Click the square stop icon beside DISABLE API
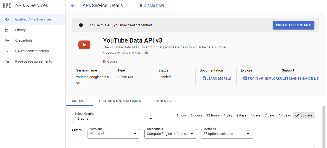The image size is (327, 148). click(141, 6)
